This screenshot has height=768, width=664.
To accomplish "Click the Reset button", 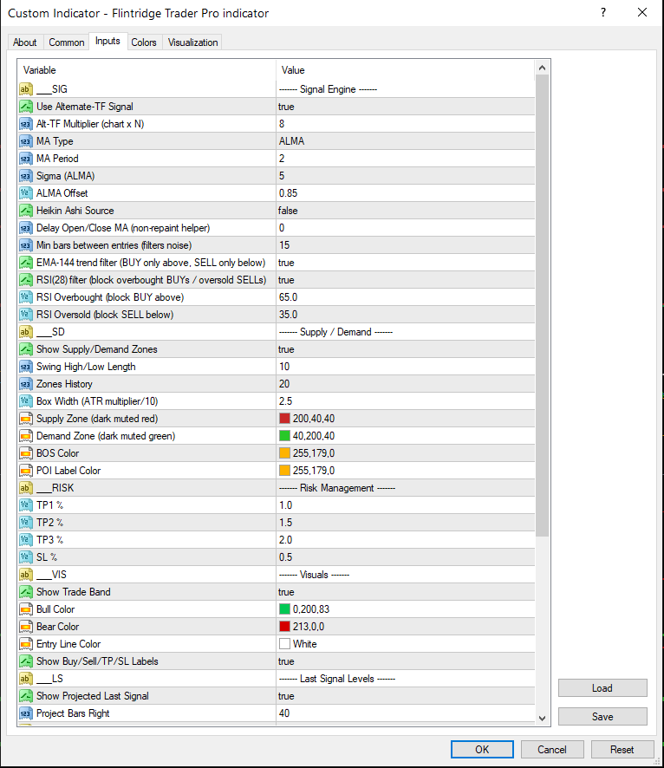I will (x=622, y=750).
